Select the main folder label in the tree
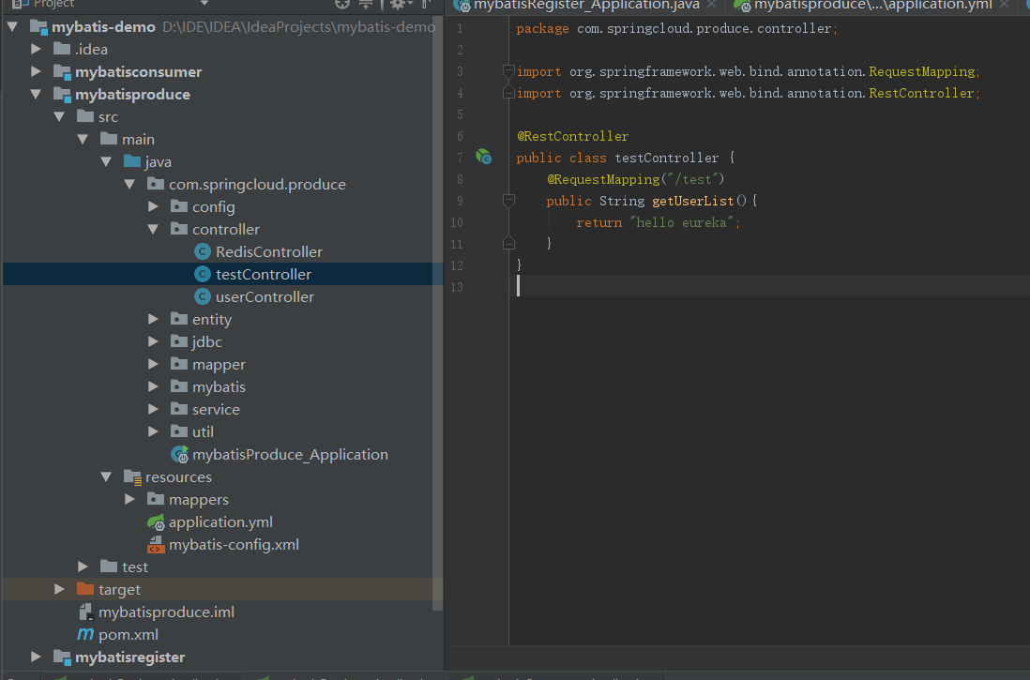1030x680 pixels. (138, 140)
